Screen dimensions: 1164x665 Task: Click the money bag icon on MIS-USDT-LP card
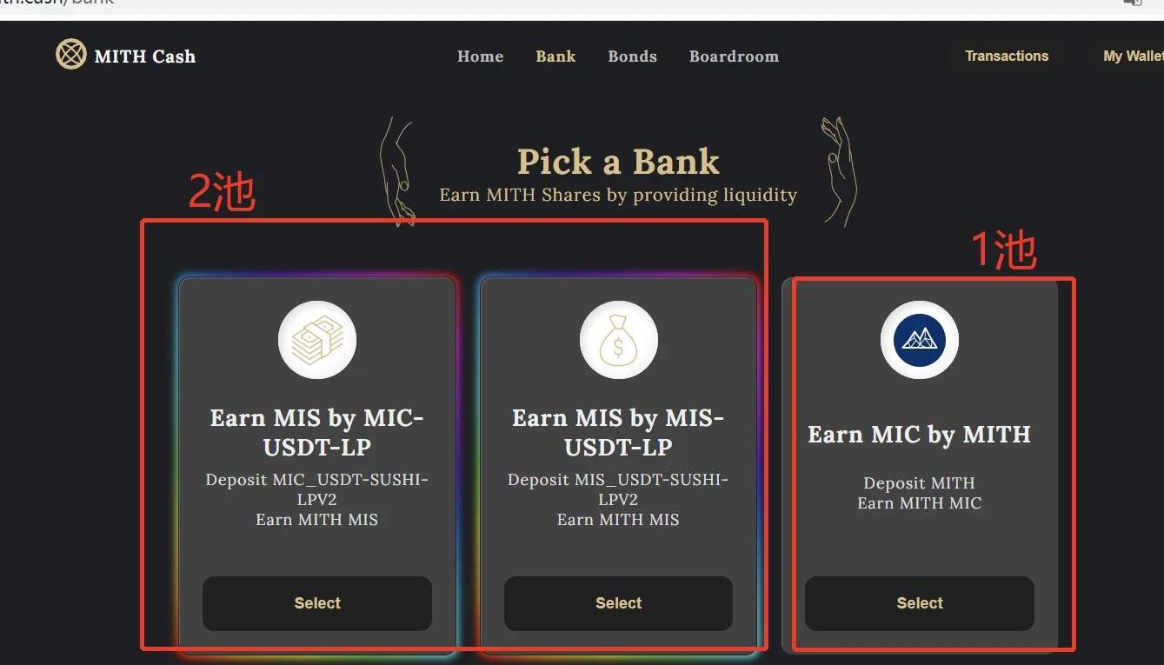619,341
